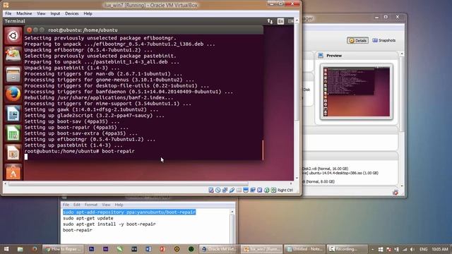Open Notepad Help menu
The image size is (452, 254).
pyautogui.click(x=119, y=205)
